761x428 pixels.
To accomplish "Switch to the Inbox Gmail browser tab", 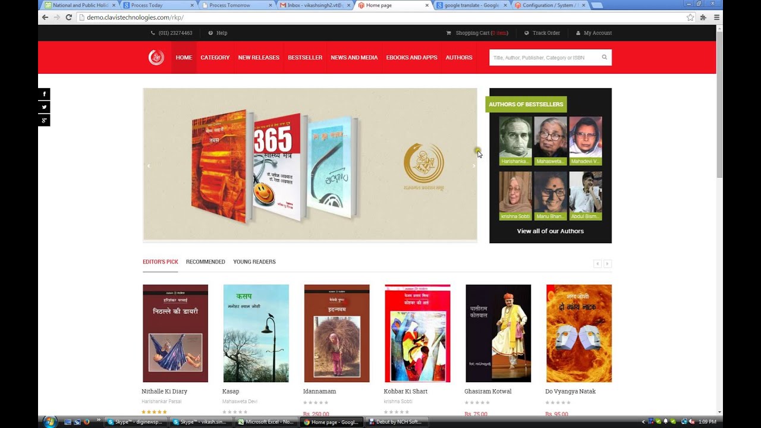I will click(314, 5).
